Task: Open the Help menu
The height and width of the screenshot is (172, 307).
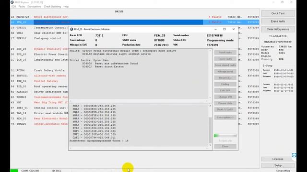Action: (x=66, y=7)
